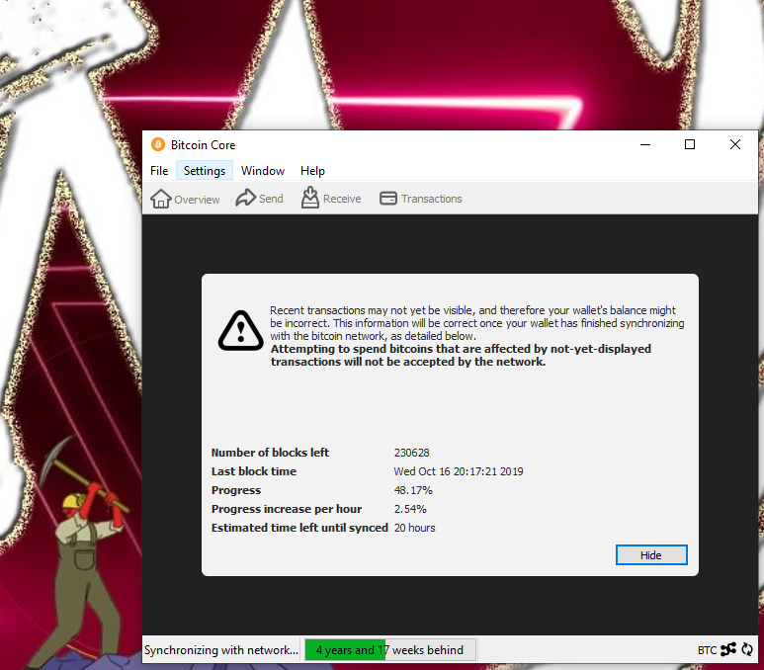The width and height of the screenshot is (764, 670).
Task: Minimize the Bitcoin Core window
Action: pyautogui.click(x=645, y=144)
